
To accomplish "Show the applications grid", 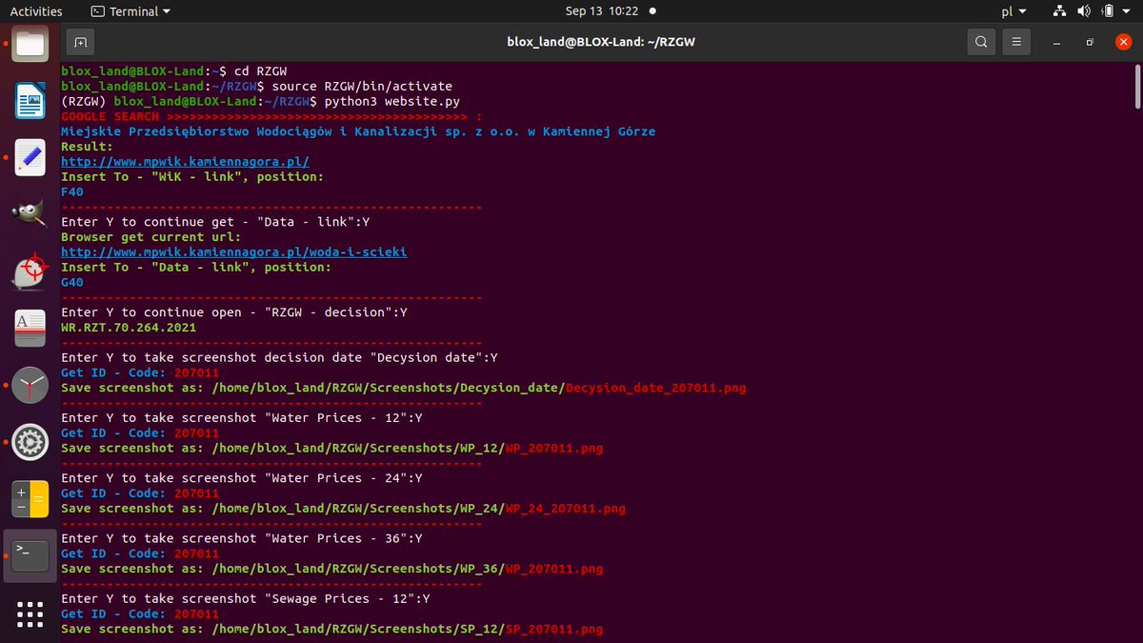I will [x=29, y=614].
